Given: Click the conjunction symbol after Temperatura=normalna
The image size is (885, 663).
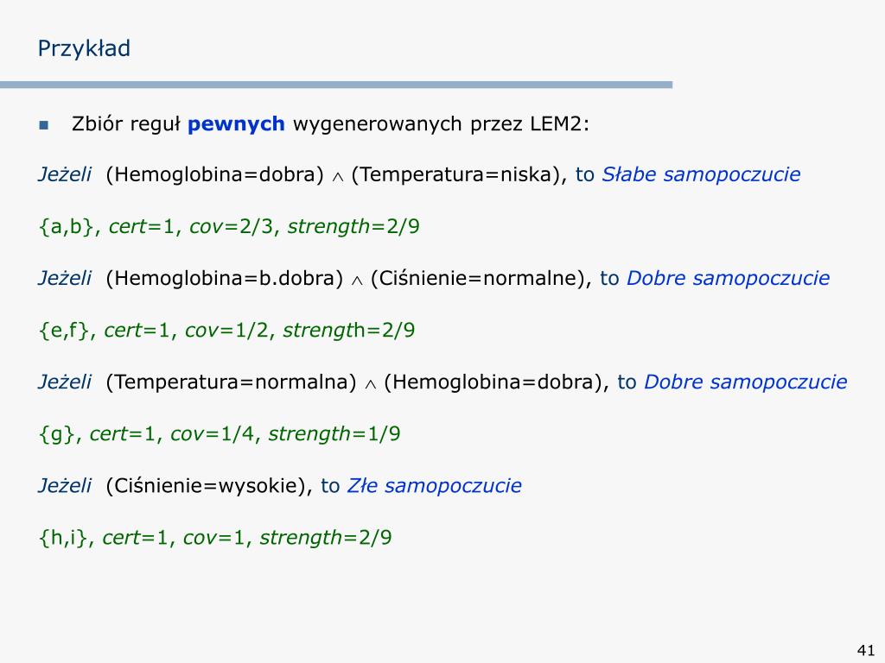Looking at the screenshot, I should pos(370,384).
